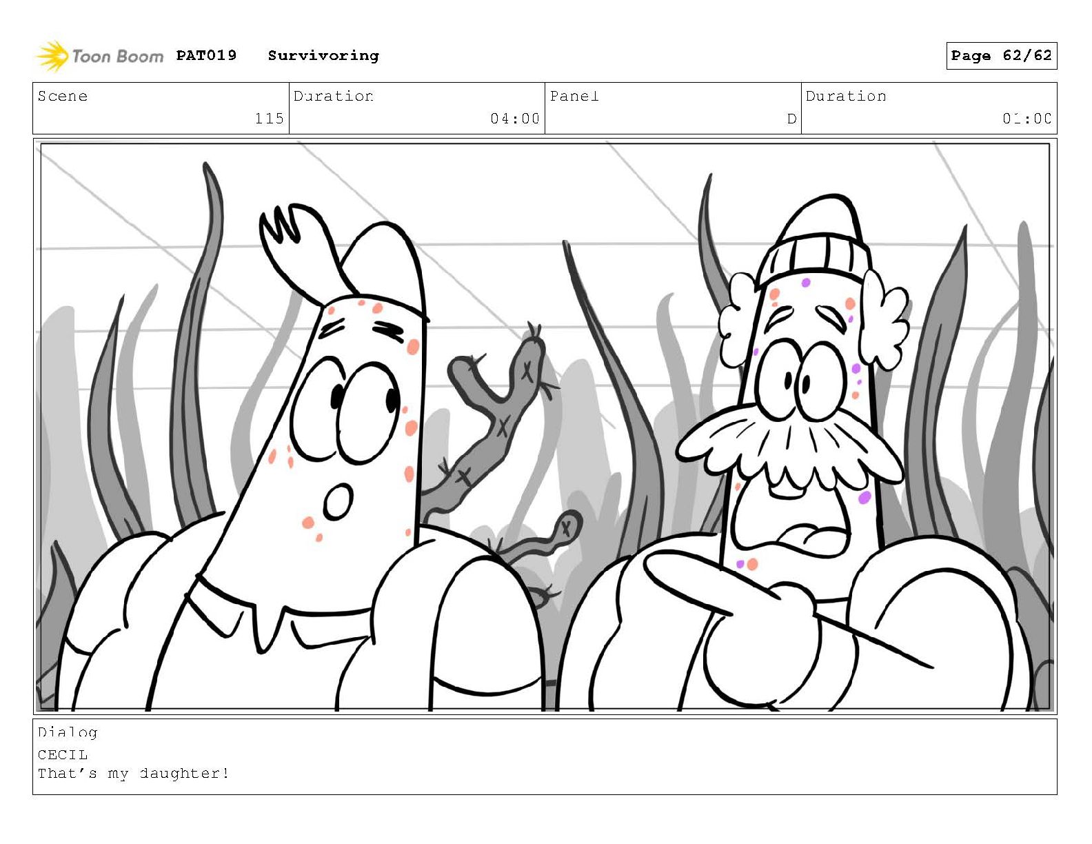Select the PAT019 project code text
This screenshot has width=1092, height=844.
(206, 55)
